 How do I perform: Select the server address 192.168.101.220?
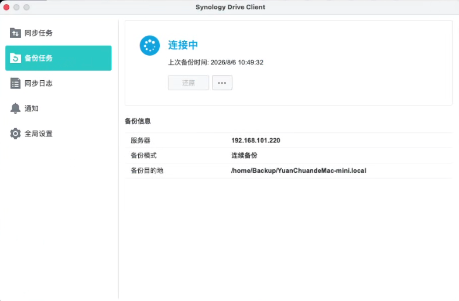tap(255, 141)
